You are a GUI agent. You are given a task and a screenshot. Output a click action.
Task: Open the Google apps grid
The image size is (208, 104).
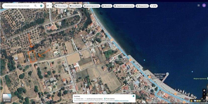click(199, 5)
